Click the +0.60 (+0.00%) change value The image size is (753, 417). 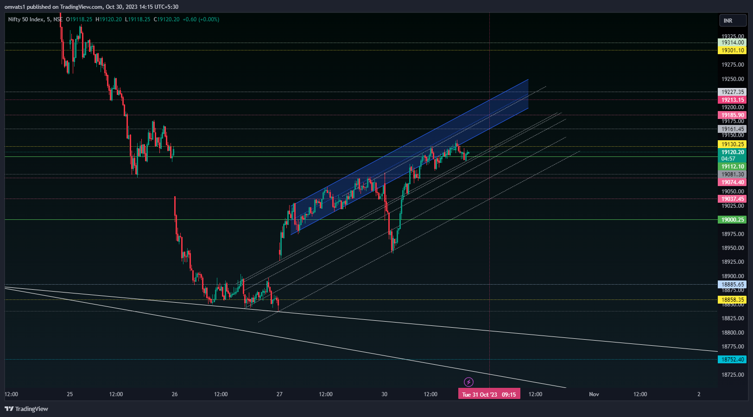coord(201,19)
